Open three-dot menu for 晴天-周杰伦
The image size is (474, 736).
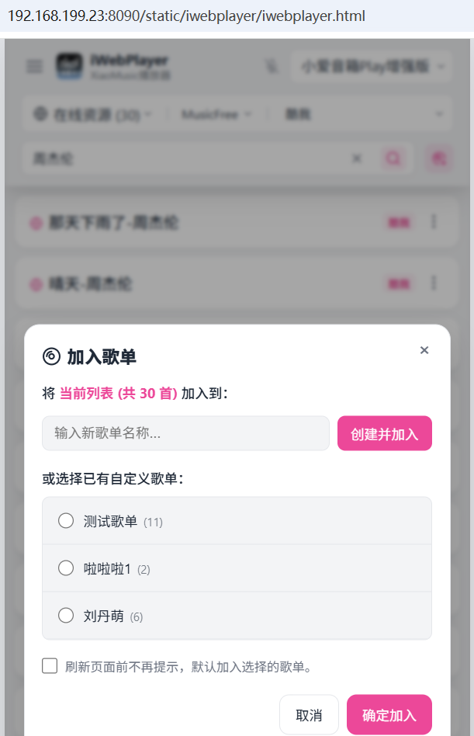[x=434, y=283]
